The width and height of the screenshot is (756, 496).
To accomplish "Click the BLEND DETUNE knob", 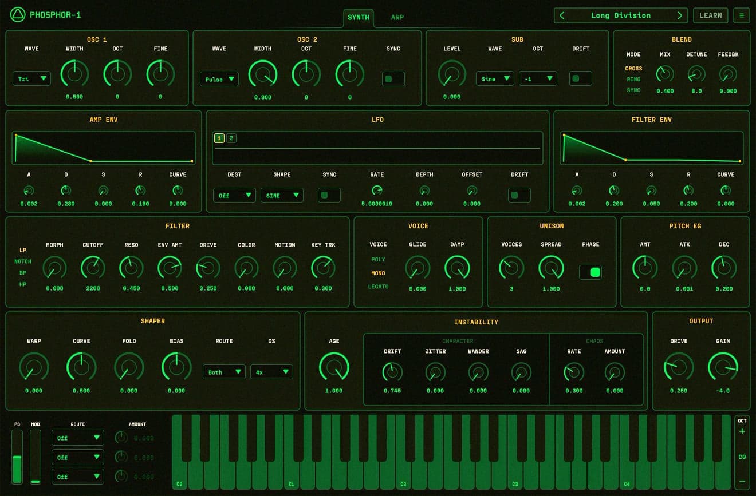I will [696, 74].
